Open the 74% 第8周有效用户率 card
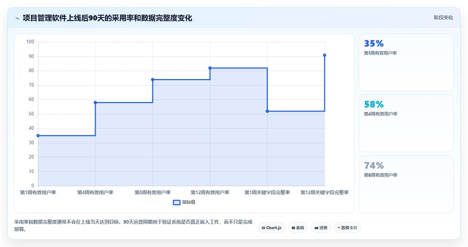Viewport: 468px width, 247px height. click(x=406, y=184)
